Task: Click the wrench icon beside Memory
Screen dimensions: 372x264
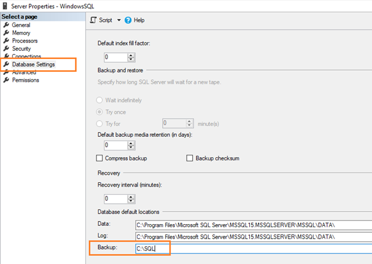Action: (x=6, y=33)
